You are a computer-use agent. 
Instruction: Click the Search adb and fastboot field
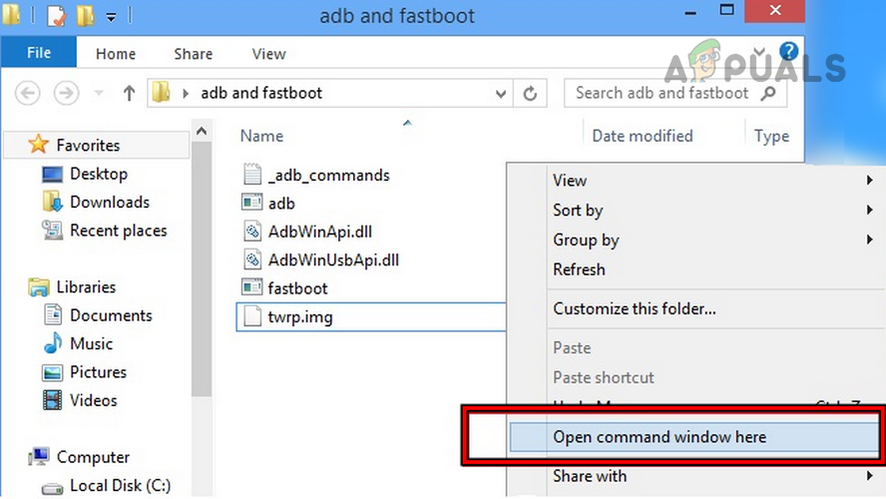(x=661, y=94)
